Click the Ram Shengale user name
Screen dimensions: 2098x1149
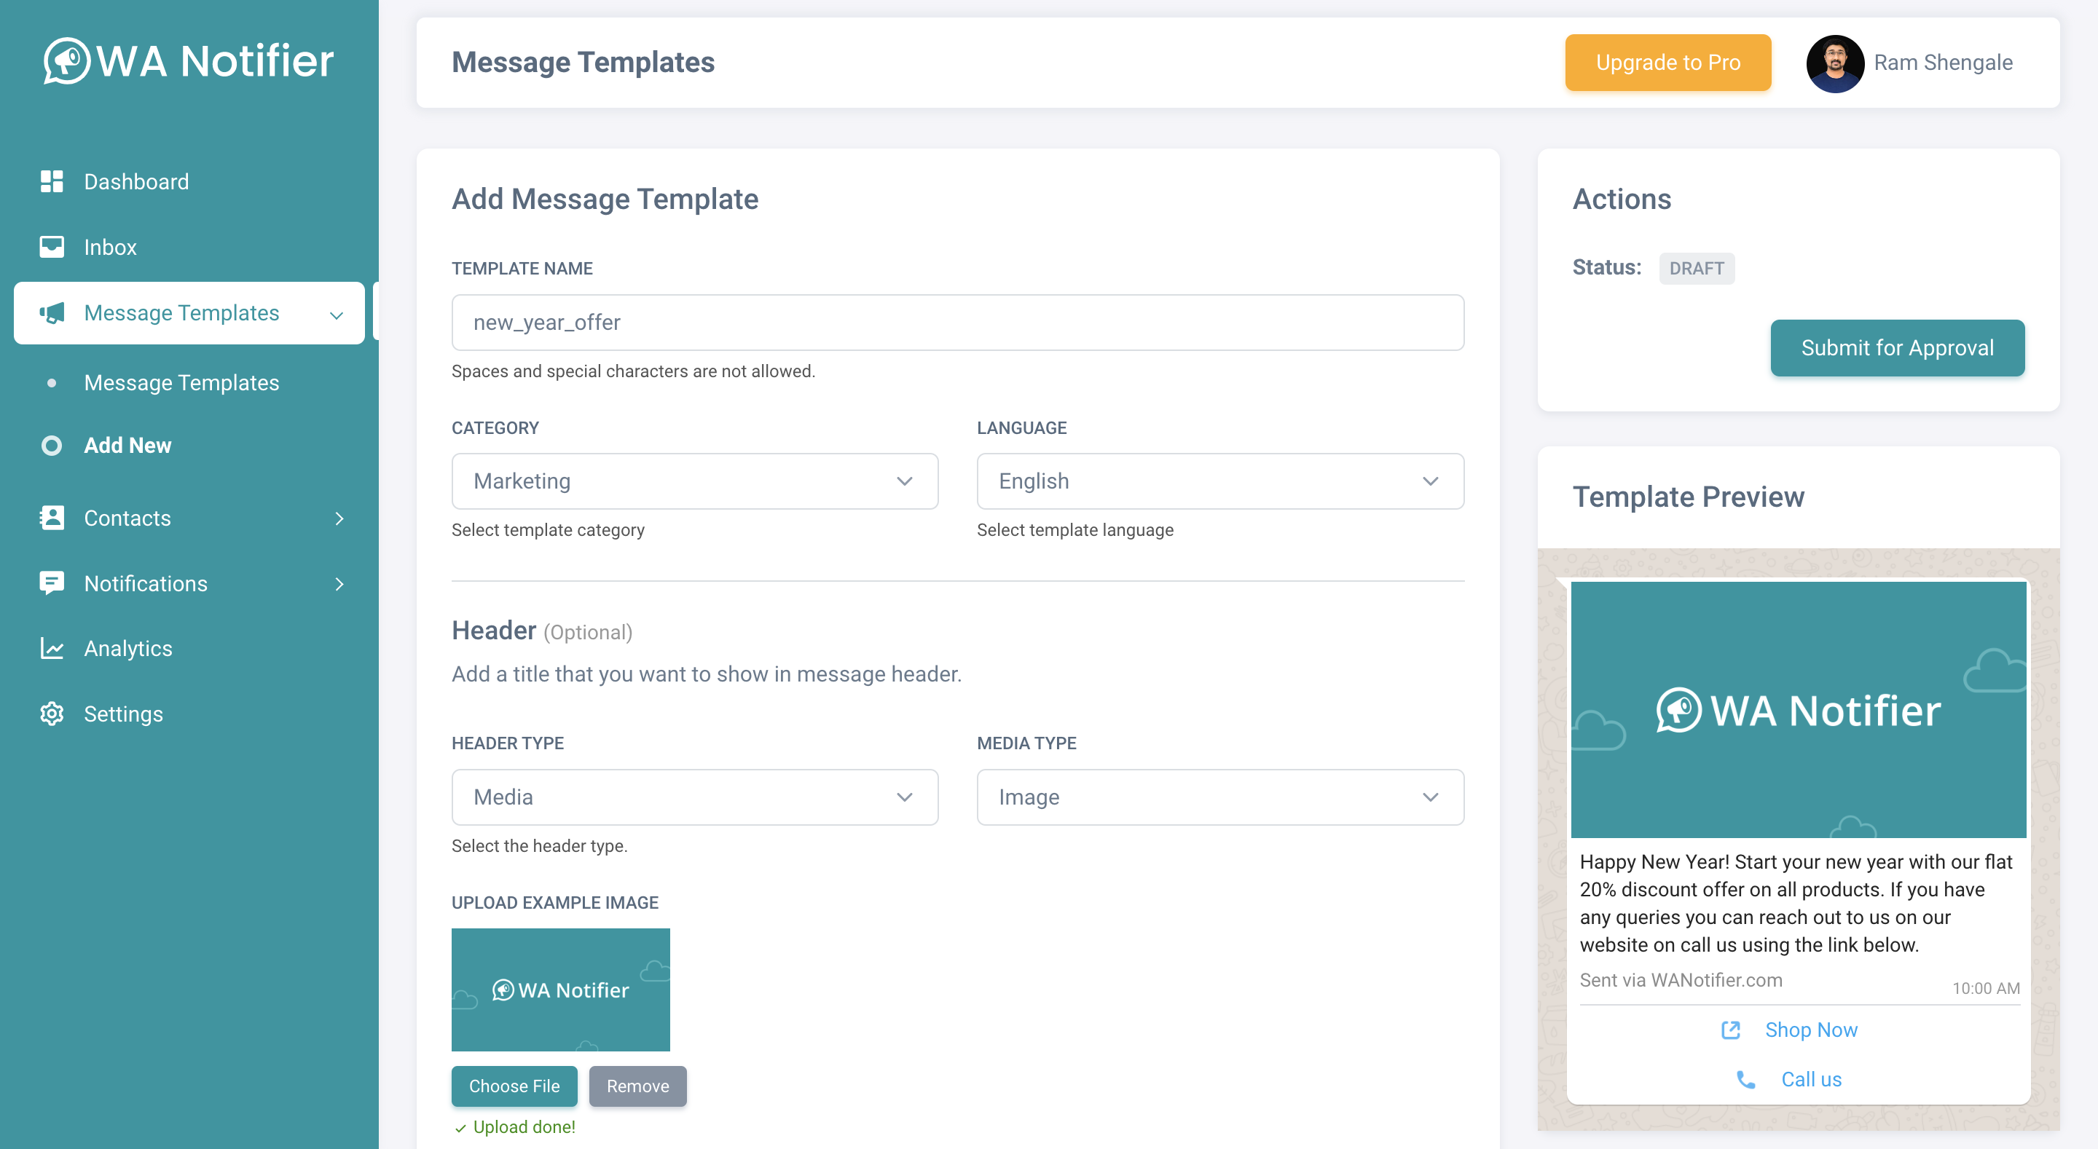(x=1942, y=63)
